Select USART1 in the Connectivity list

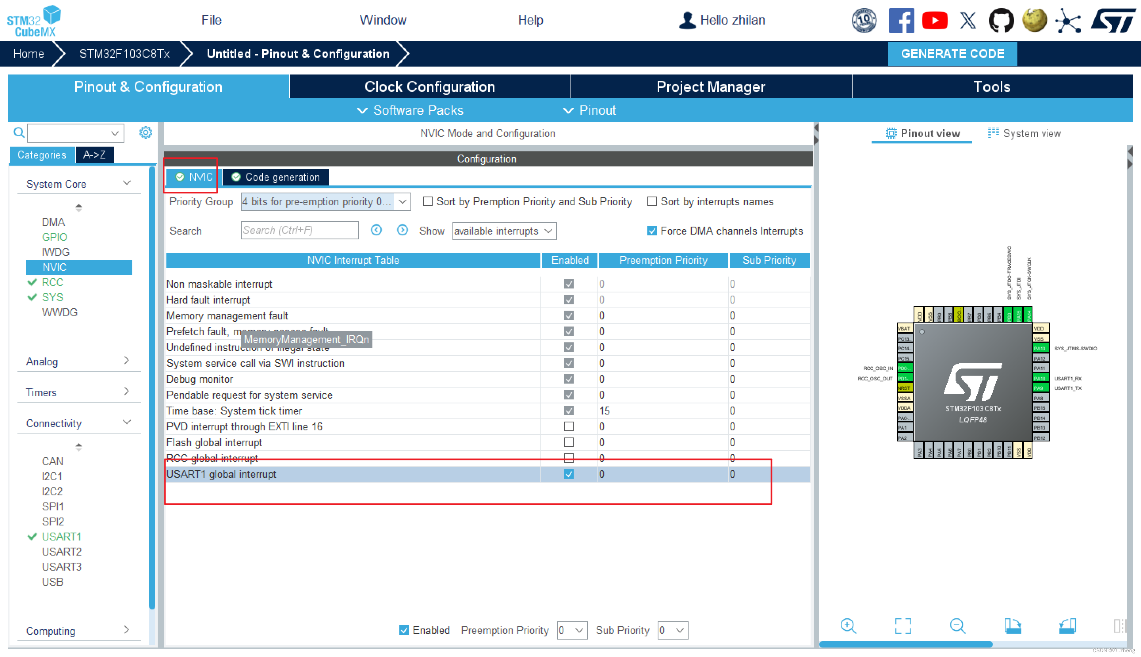coord(61,537)
